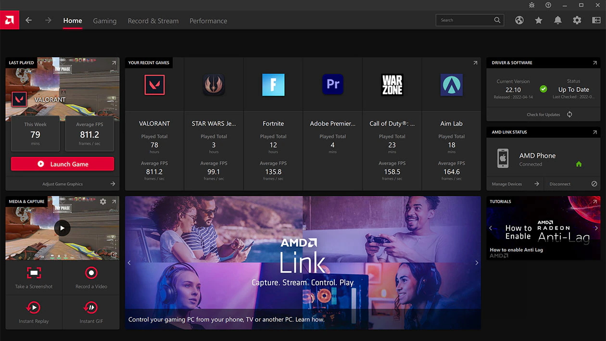Disconnect the AMD Phone device
Image resolution: width=606 pixels, height=341 pixels.
point(572,184)
